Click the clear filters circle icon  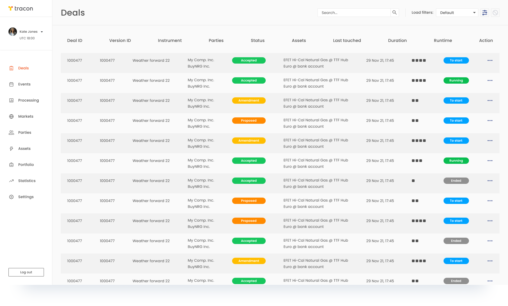(x=495, y=12)
